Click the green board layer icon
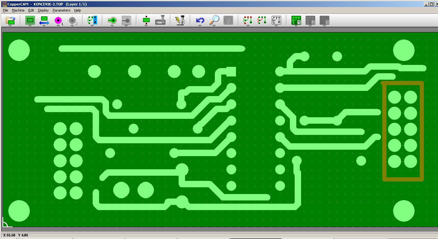 30,21
